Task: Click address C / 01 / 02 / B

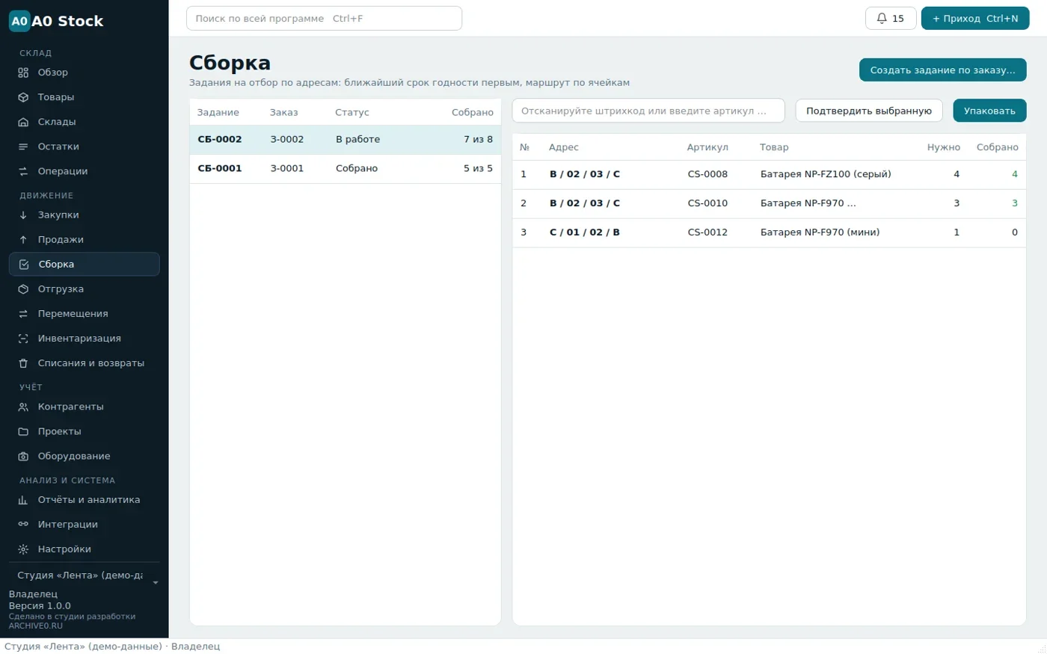Action: [x=585, y=232]
